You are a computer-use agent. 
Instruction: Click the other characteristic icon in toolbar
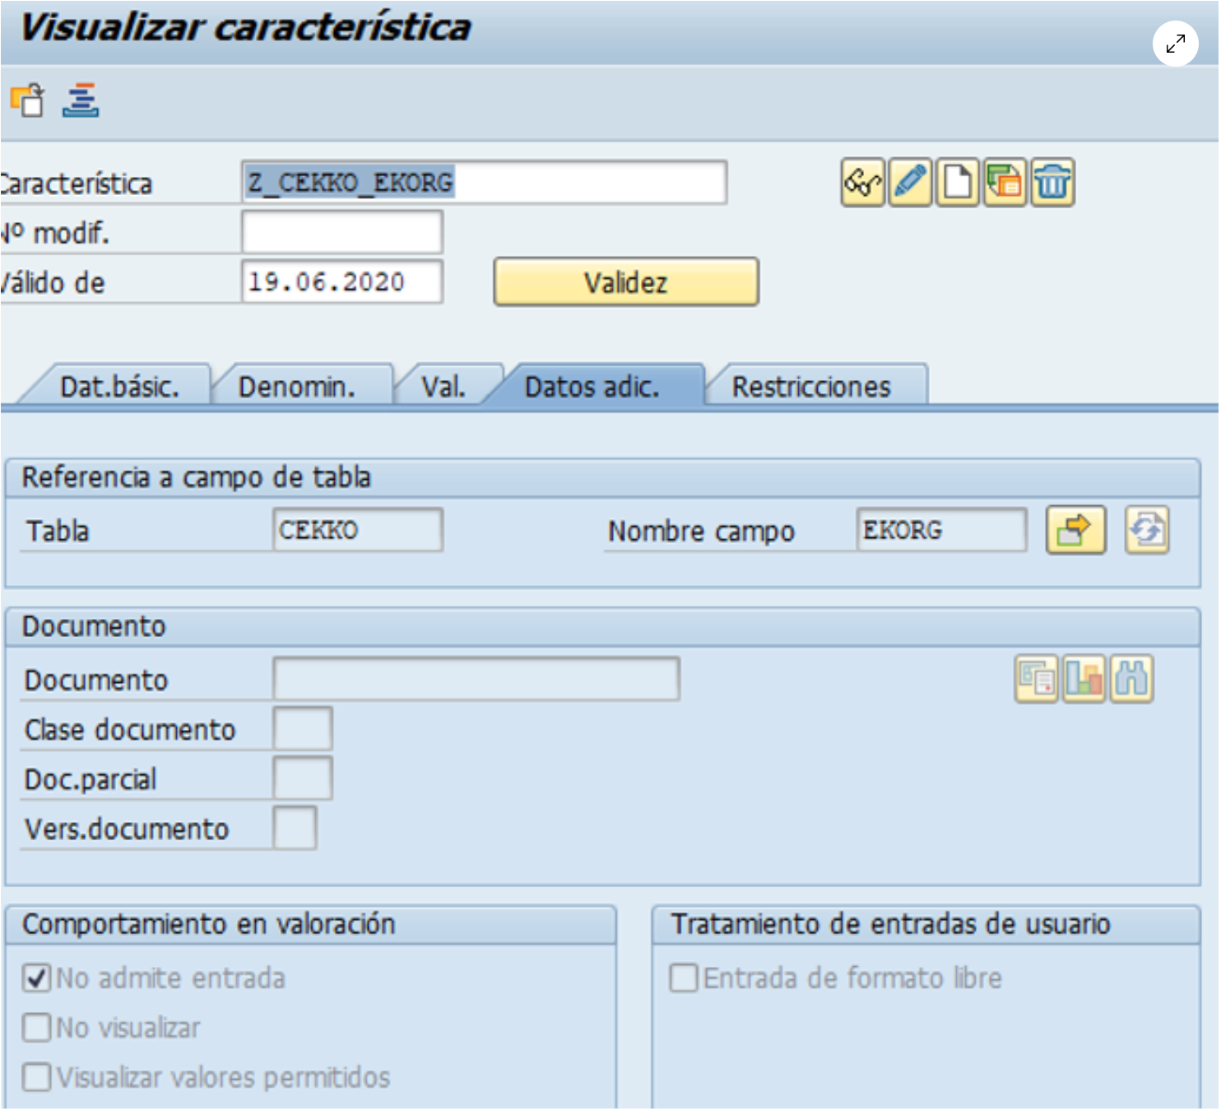click(x=28, y=100)
